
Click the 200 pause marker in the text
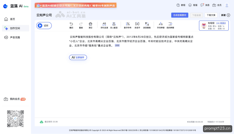click(x=117, y=45)
